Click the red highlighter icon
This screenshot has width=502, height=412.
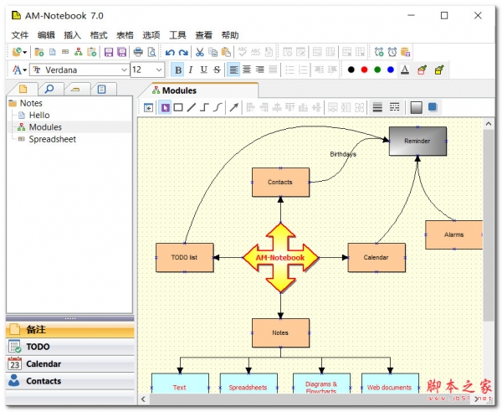tap(422, 70)
